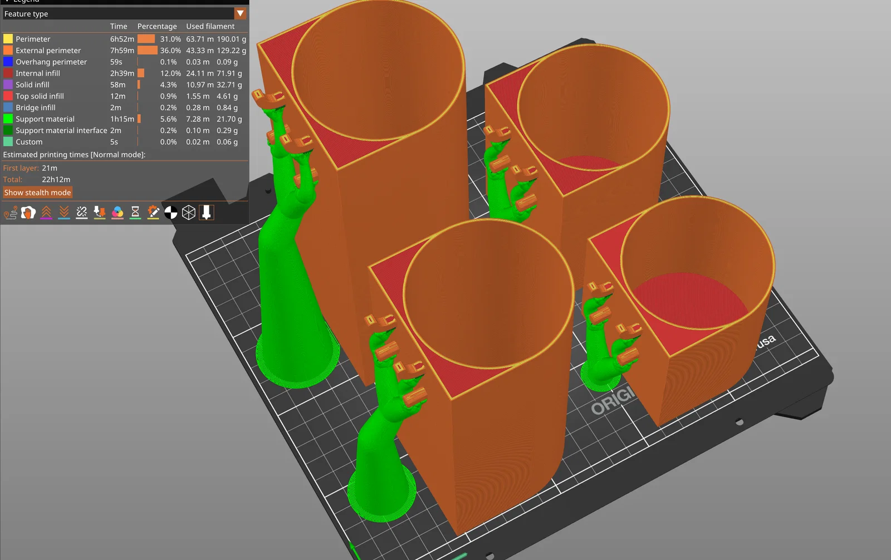The height and width of the screenshot is (560, 891).
Task: Click the yellow Perimeter color swatch
Action: point(8,39)
